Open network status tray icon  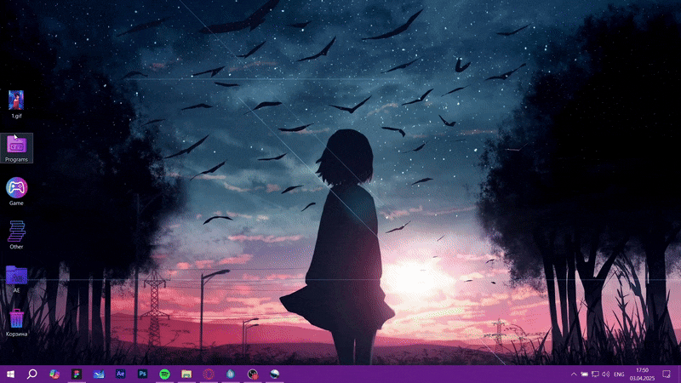click(595, 374)
